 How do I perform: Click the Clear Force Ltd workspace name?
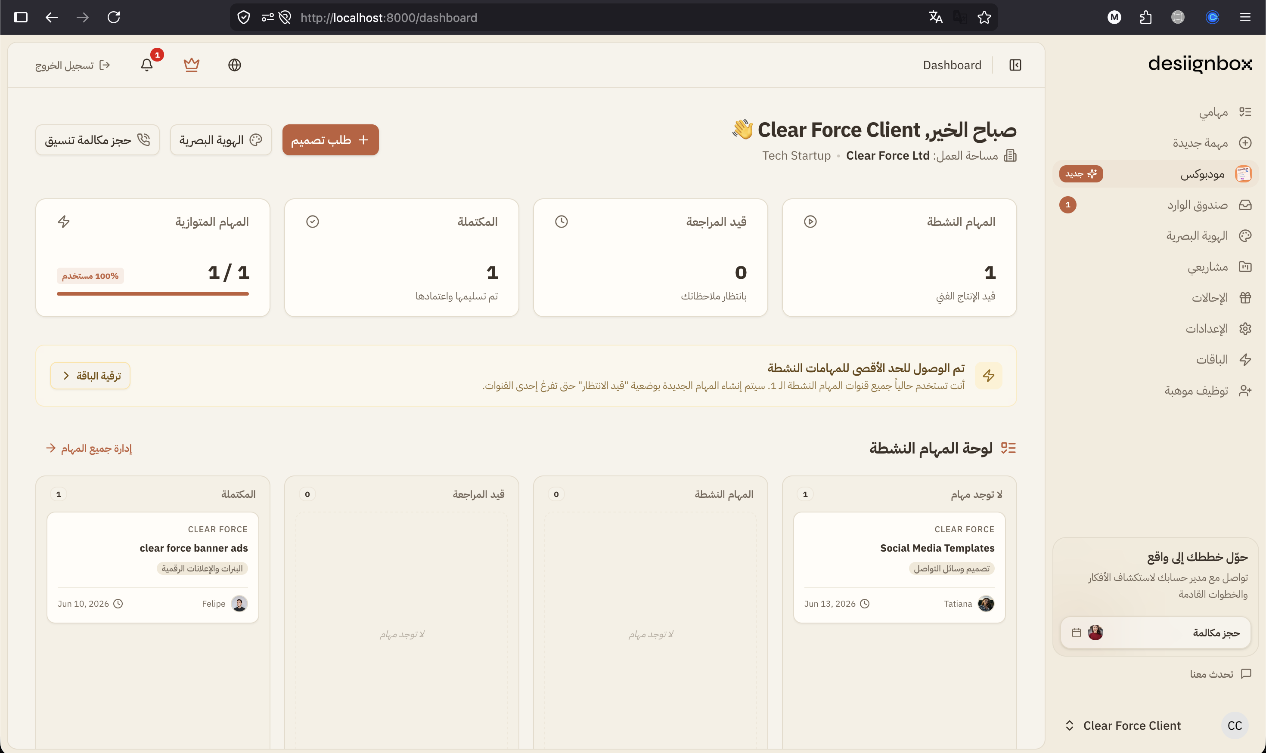point(887,156)
